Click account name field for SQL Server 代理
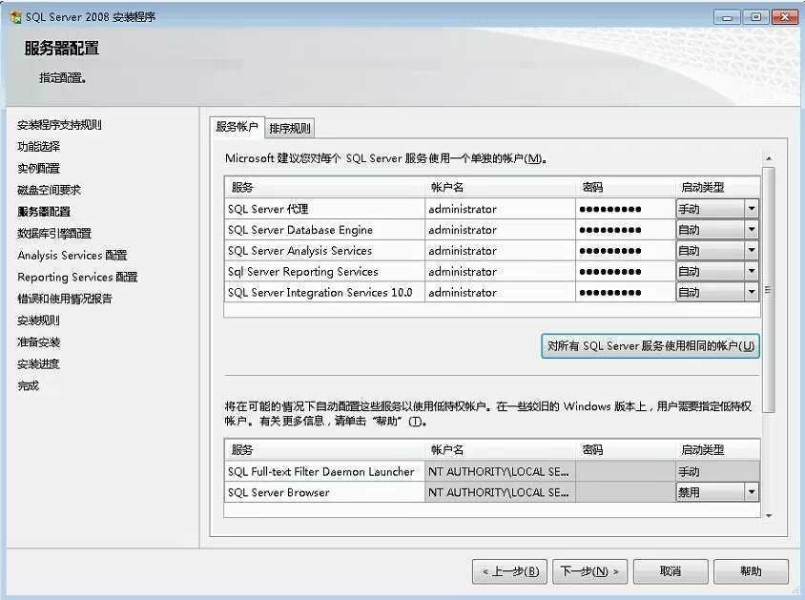The height and width of the screenshot is (600, 805). tap(500, 209)
